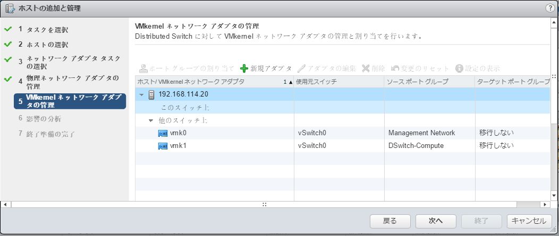
Task: Click horizontal scrollbar left arrow
Action: 5,205
